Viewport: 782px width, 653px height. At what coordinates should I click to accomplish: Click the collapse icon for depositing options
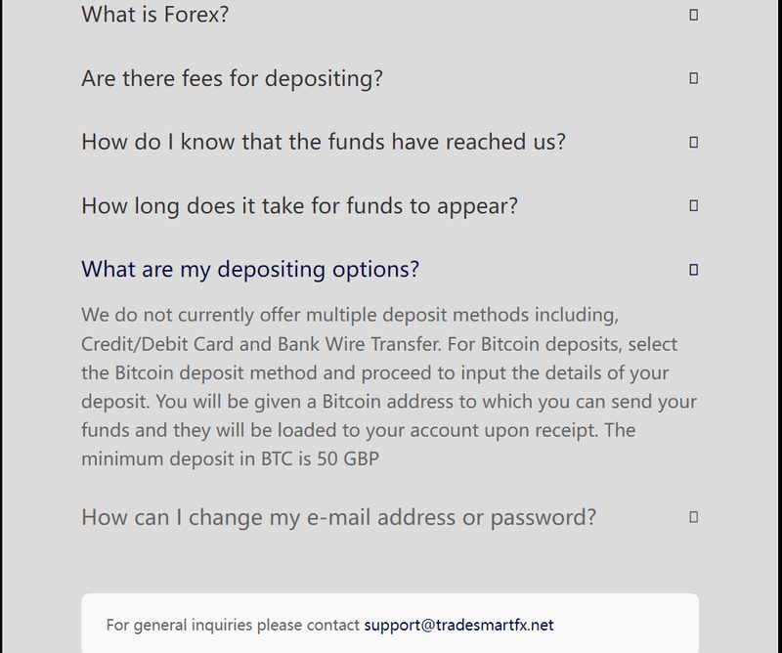coord(693,270)
